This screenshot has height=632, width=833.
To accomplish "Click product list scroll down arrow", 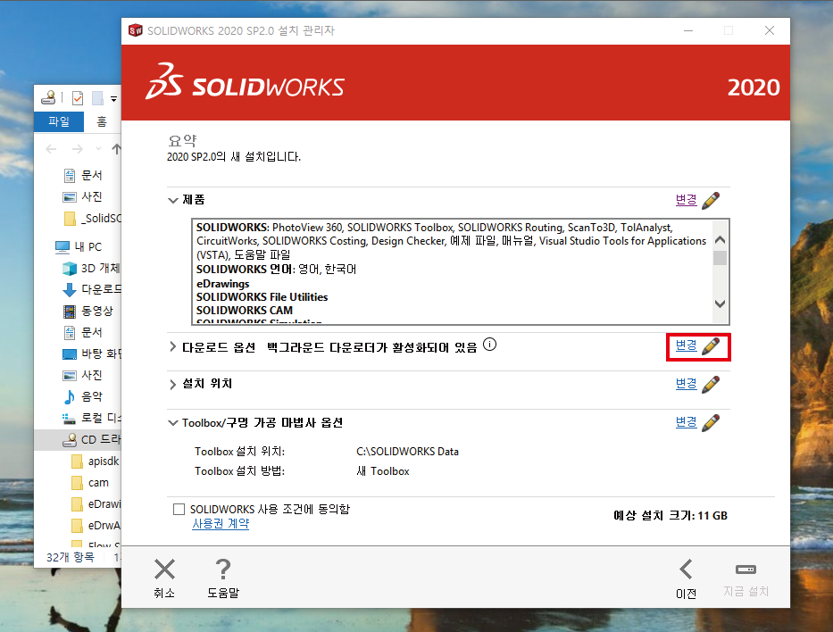I will [720, 304].
